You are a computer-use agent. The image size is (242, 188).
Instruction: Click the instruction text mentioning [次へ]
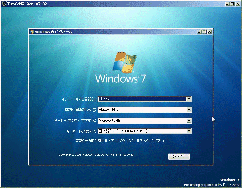pos(121,141)
